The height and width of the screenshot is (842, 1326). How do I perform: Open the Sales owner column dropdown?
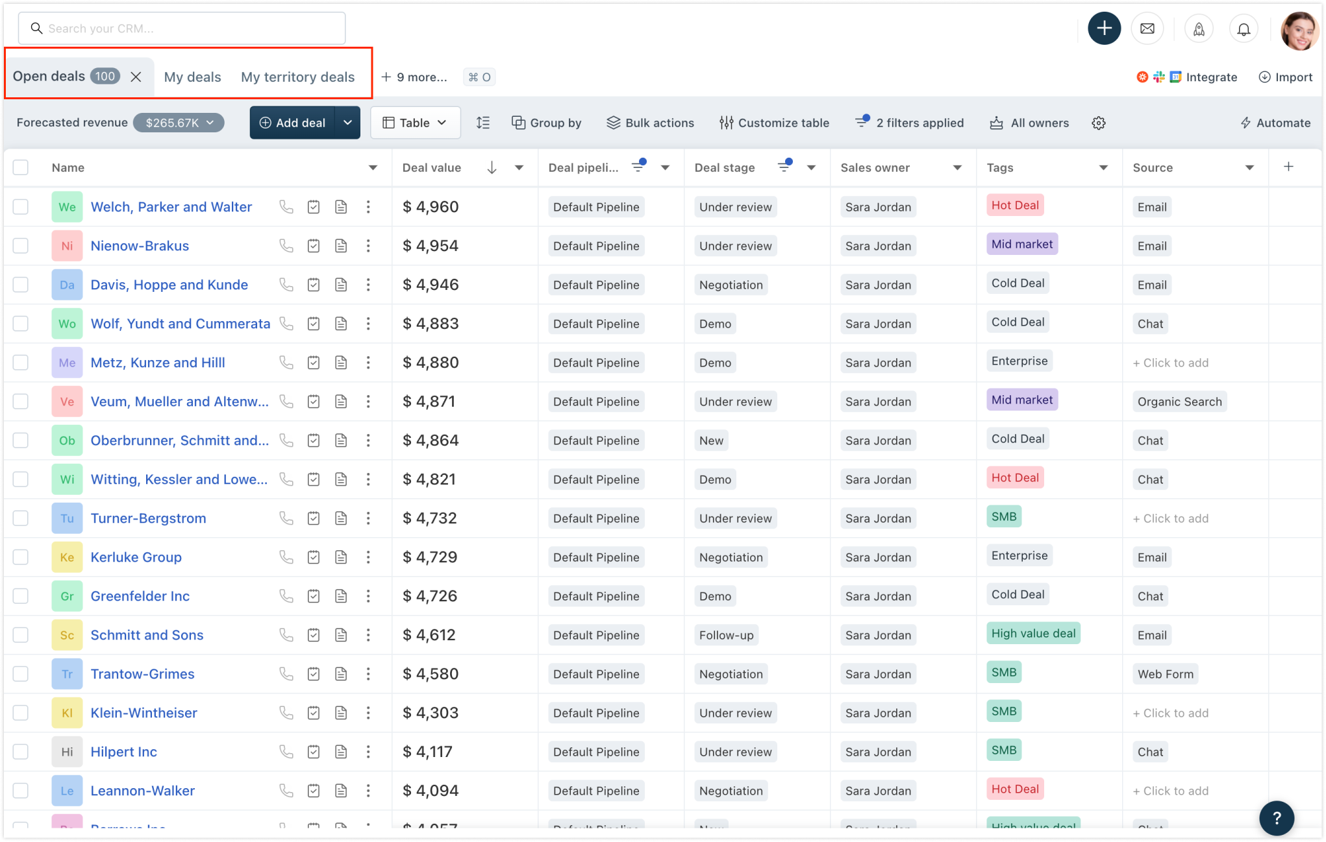(x=957, y=167)
